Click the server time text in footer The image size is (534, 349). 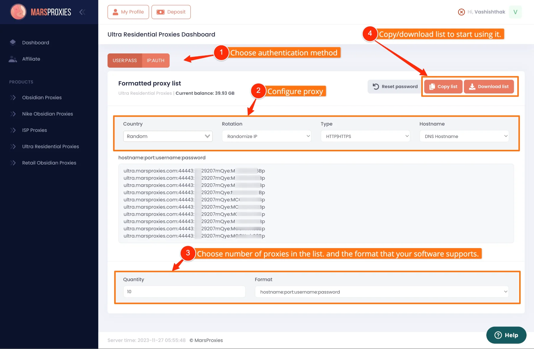(x=147, y=340)
